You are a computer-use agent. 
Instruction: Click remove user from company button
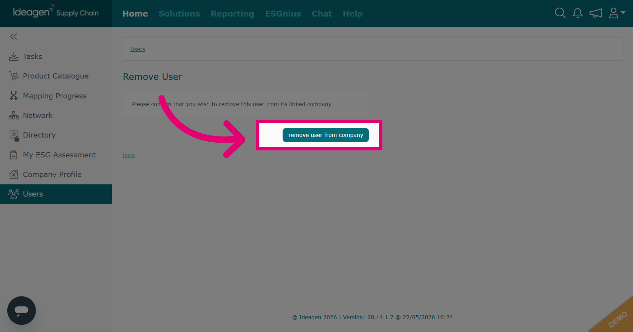[326, 135]
